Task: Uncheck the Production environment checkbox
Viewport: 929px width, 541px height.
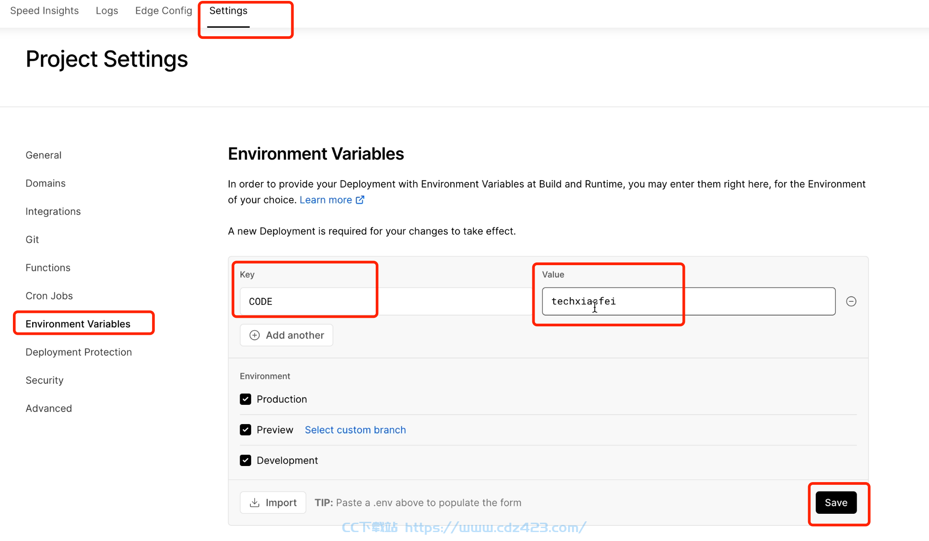Action: coord(245,399)
